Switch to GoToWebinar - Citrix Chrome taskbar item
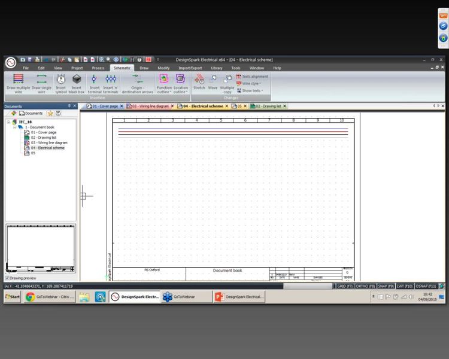This screenshot has width=449, height=359. 50,297
